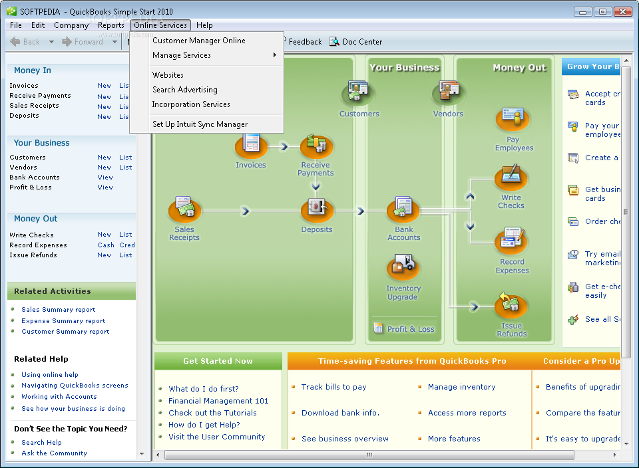The height and width of the screenshot is (468, 639).
Task: Click the Accept credit cards icon
Action: pyautogui.click(x=573, y=95)
